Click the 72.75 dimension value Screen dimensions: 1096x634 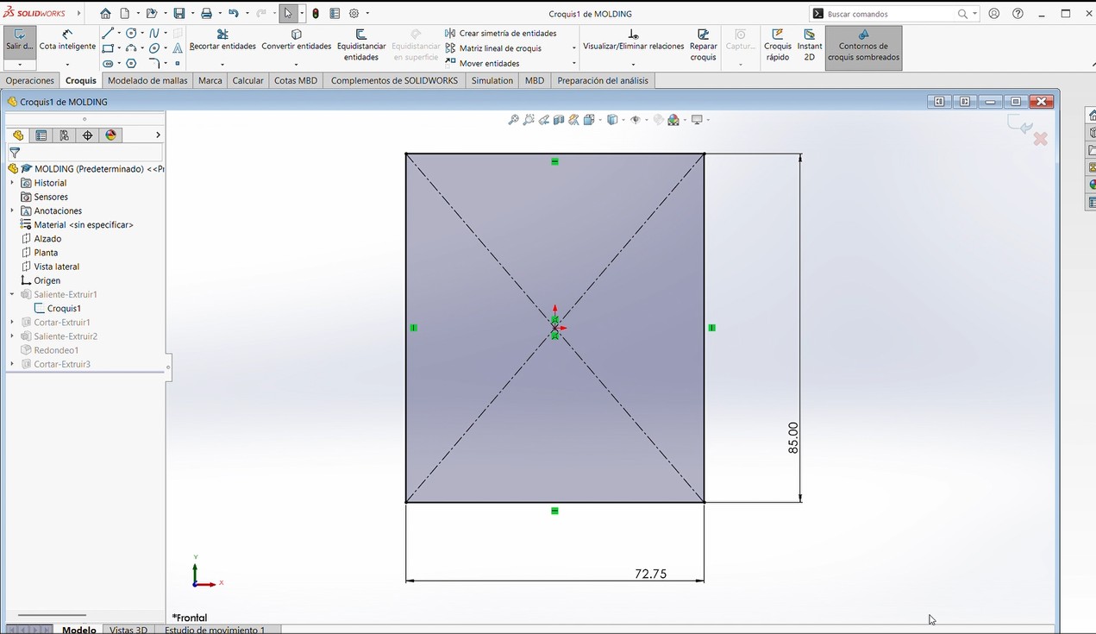coord(650,574)
